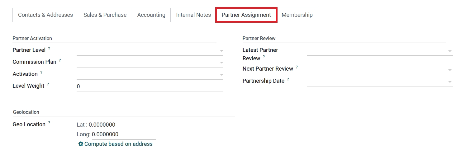Click the gear icon before Compute based on address

pos(81,144)
